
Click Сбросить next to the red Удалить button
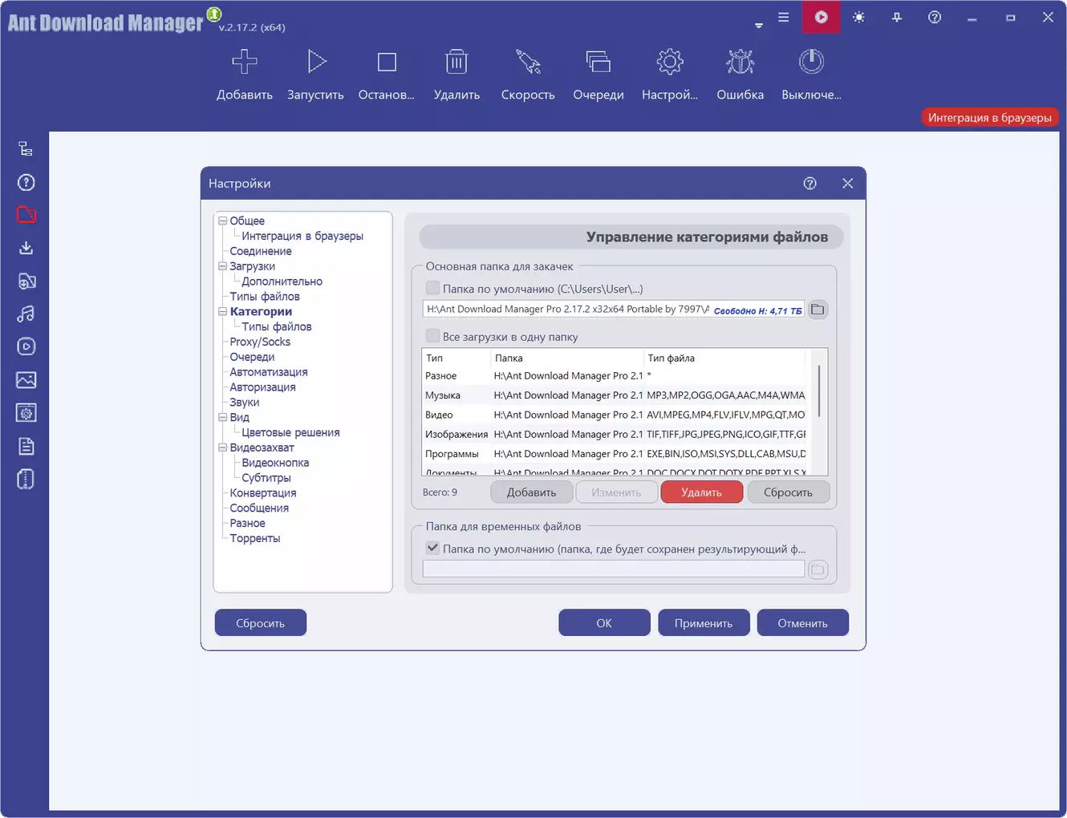[789, 492]
